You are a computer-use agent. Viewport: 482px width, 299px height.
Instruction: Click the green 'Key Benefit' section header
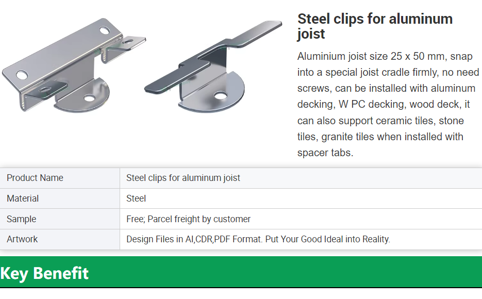point(241,272)
